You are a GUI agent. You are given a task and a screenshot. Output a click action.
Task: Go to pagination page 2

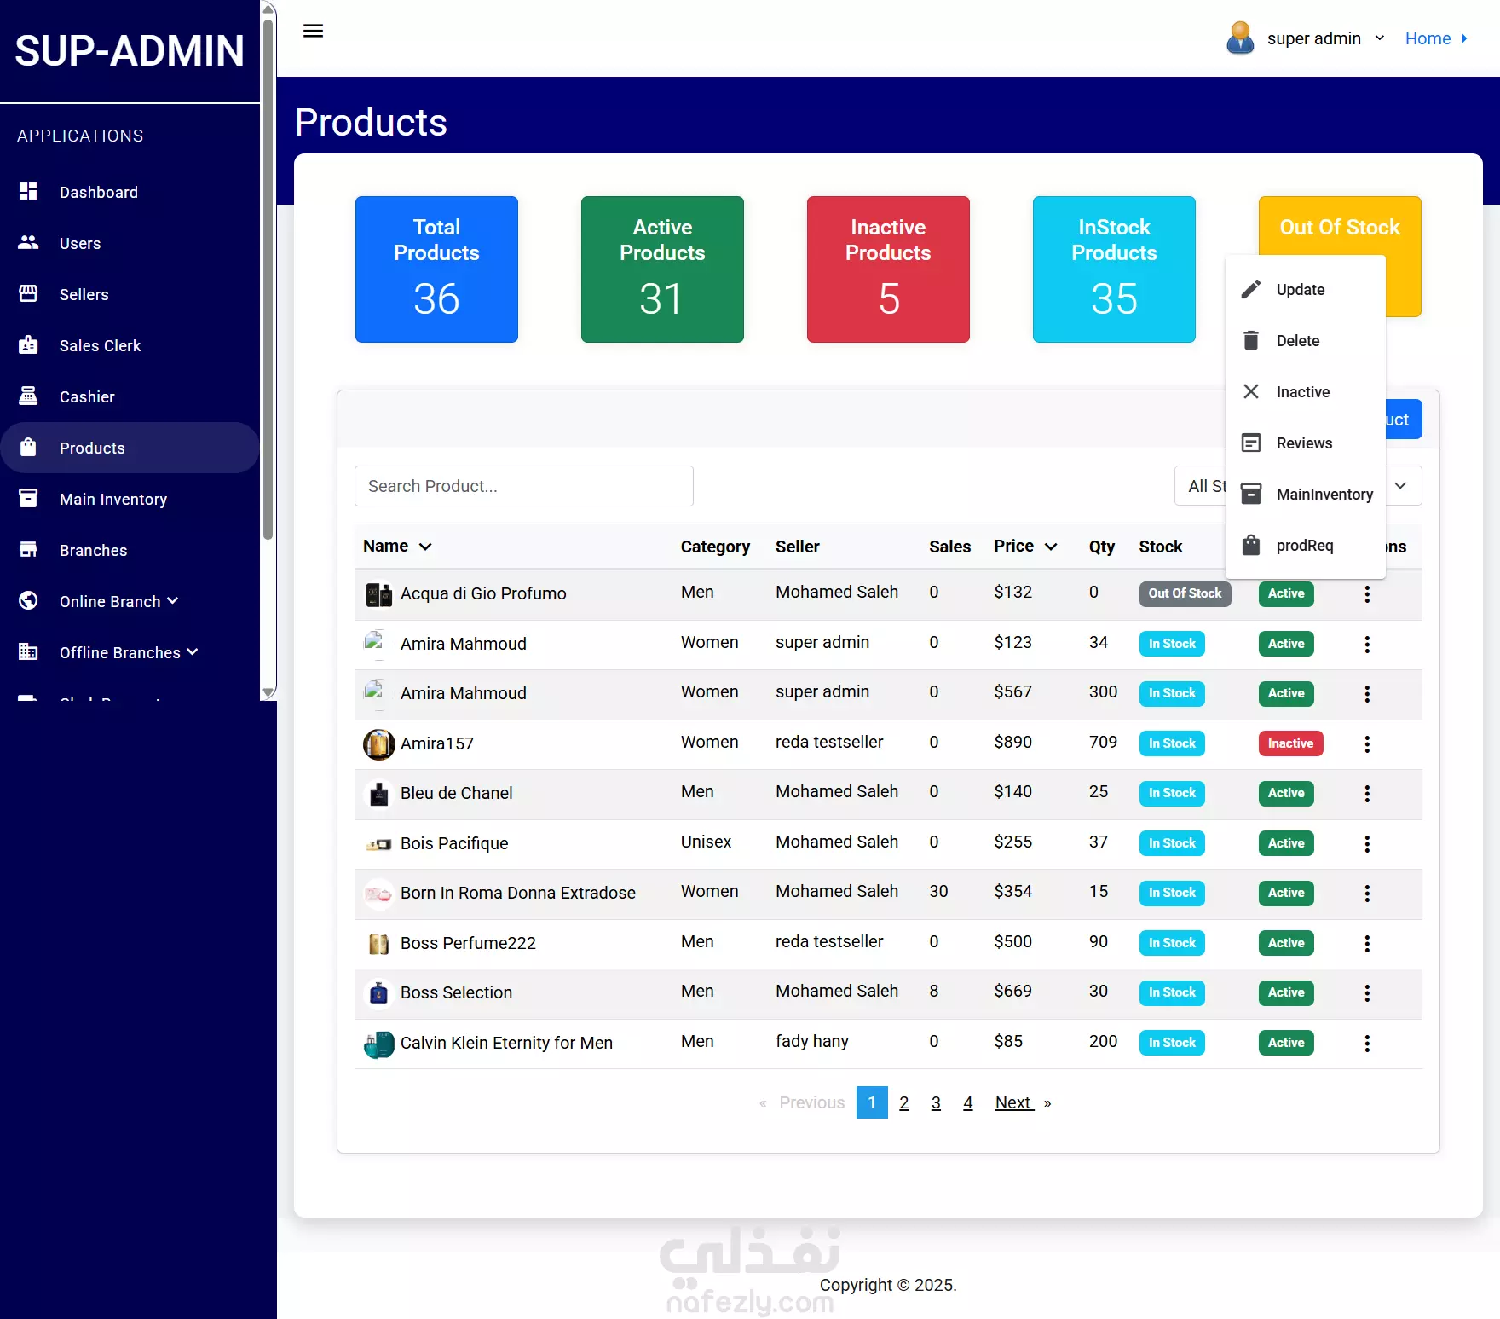[904, 1102]
